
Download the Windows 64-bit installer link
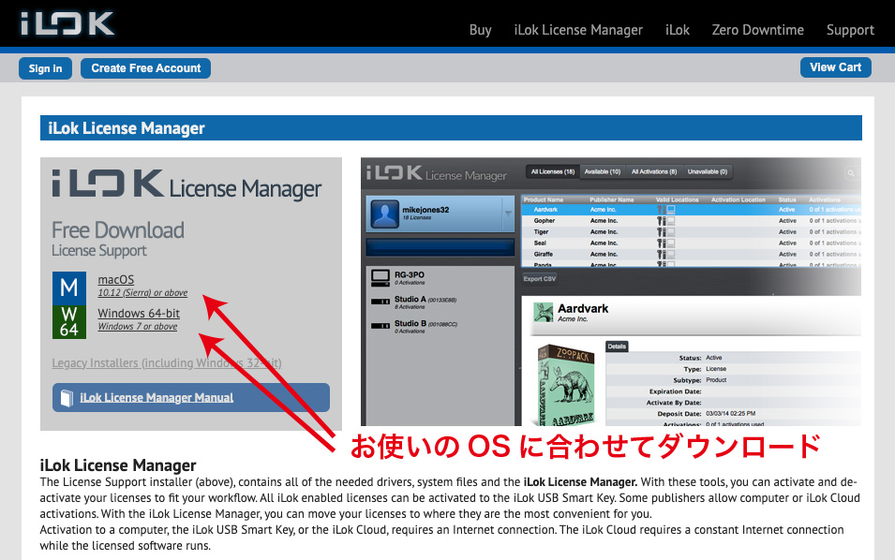139,314
